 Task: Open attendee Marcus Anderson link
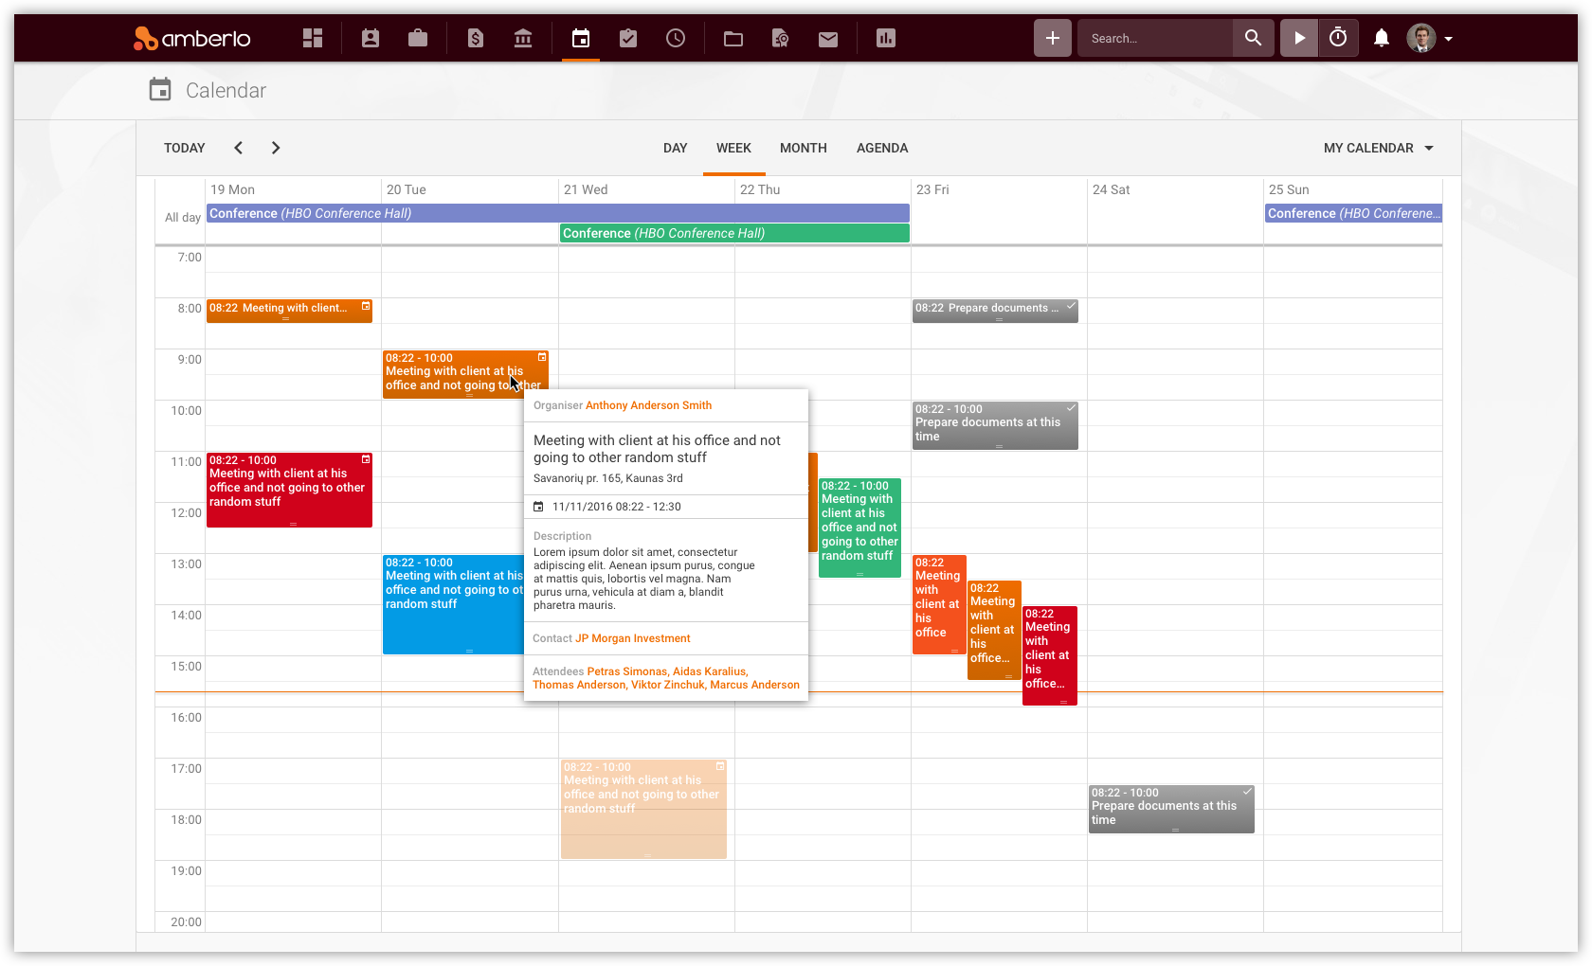(x=754, y=685)
